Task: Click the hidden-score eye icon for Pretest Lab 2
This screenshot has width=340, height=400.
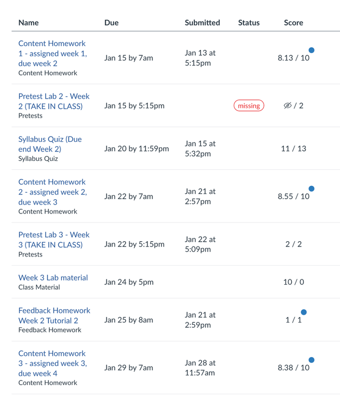Action: [x=287, y=106]
